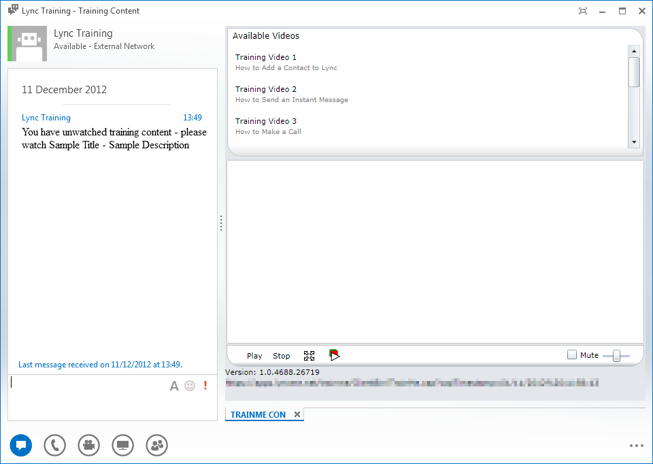Screen dimensions: 653x464
Task: Set high importance with the exclamation icon
Action: [205, 386]
